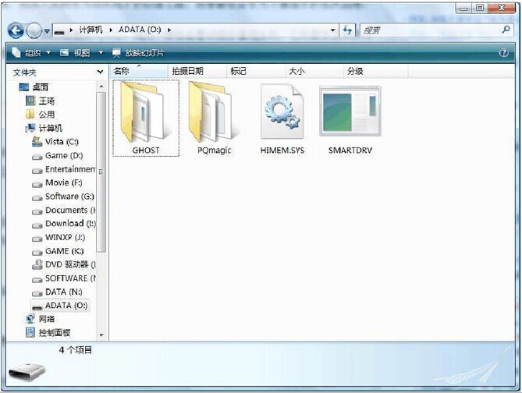Open the address bar history dropdown
The height and width of the screenshot is (393, 522).
[x=332, y=30]
